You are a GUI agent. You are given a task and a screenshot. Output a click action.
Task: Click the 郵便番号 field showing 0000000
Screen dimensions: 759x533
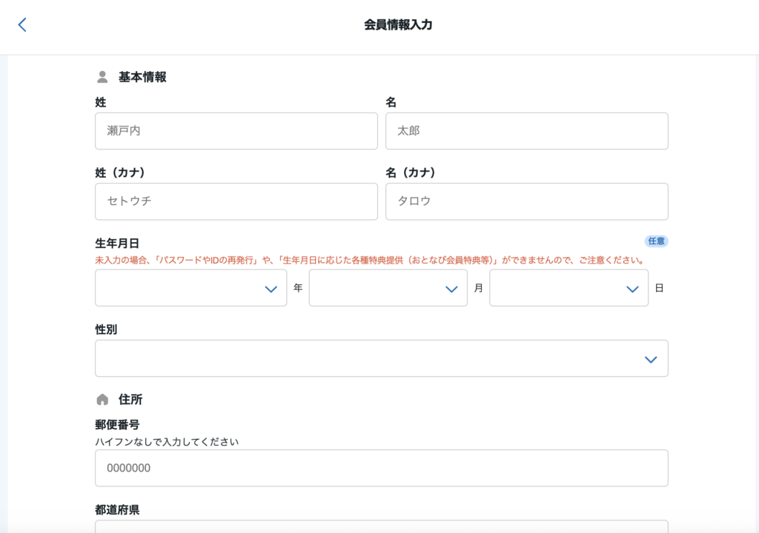point(381,468)
